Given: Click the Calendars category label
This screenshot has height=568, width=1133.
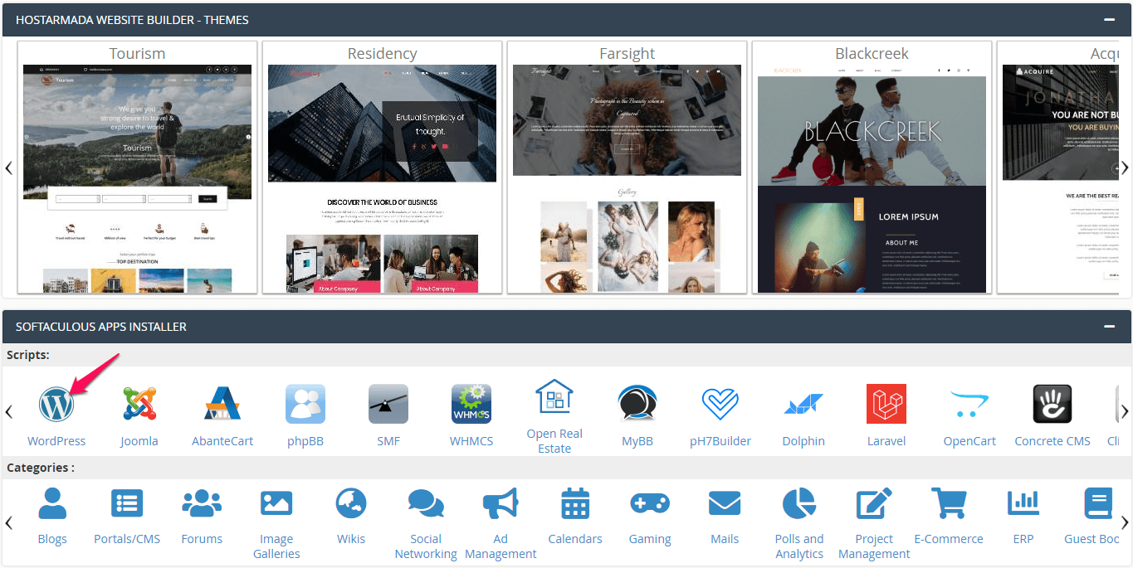Looking at the screenshot, I should [x=575, y=539].
